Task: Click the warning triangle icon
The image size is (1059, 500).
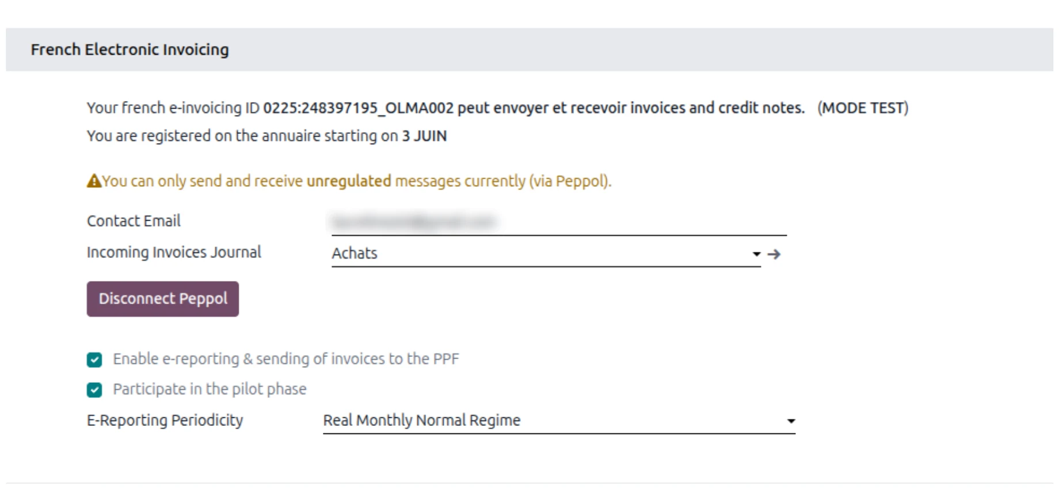Action: pyautogui.click(x=94, y=181)
